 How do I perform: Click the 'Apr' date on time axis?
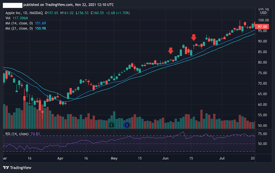(x=60, y=159)
